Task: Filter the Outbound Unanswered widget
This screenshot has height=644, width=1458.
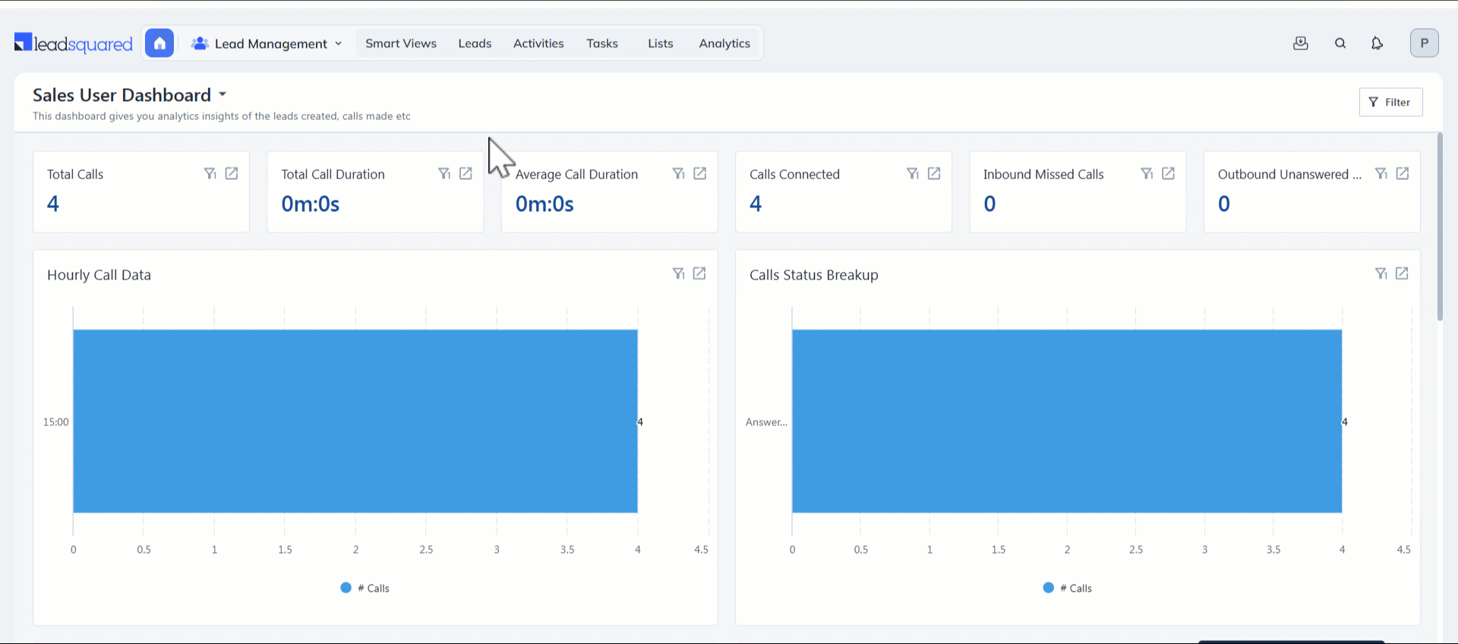Action: (x=1381, y=174)
